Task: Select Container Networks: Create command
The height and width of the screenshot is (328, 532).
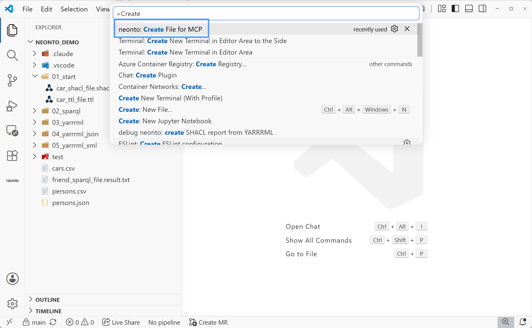Action: click(x=265, y=87)
